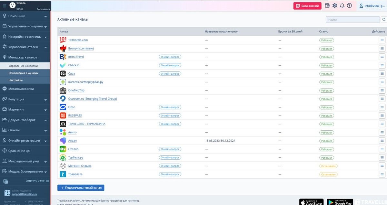Click the Kurortix.ru channel logo

[x=63, y=82]
